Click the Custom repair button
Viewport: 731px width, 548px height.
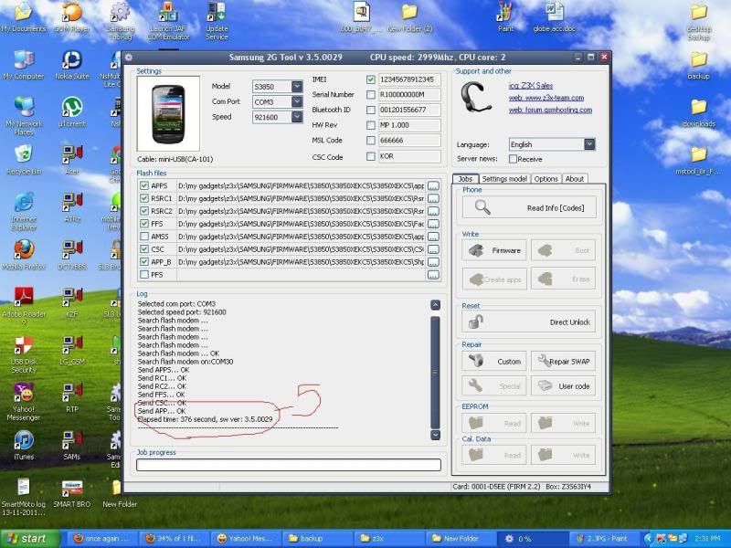(494, 361)
